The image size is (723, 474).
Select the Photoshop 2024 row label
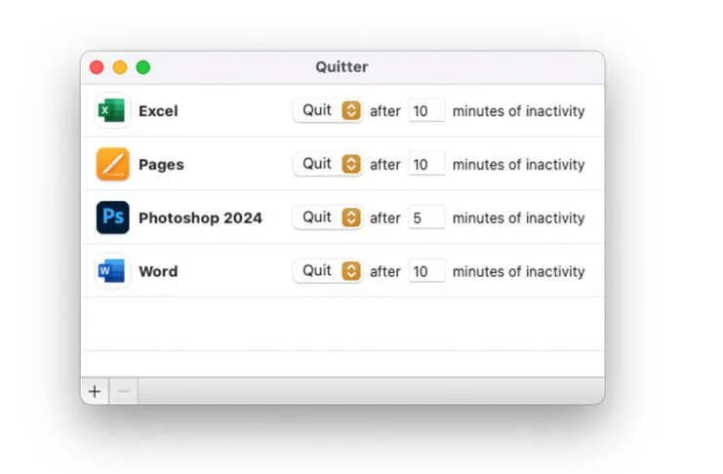coord(200,217)
